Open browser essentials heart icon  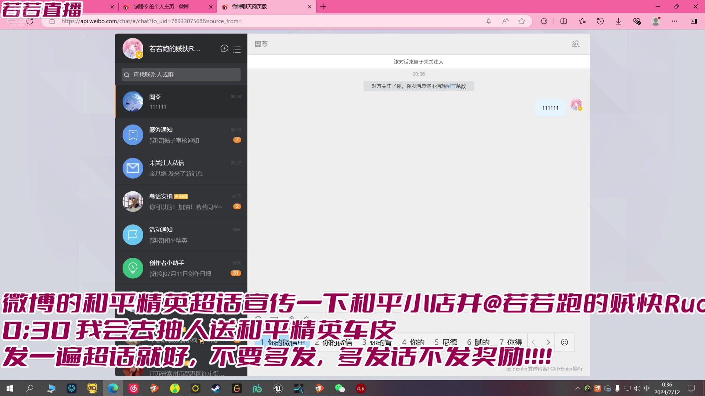pos(637,21)
